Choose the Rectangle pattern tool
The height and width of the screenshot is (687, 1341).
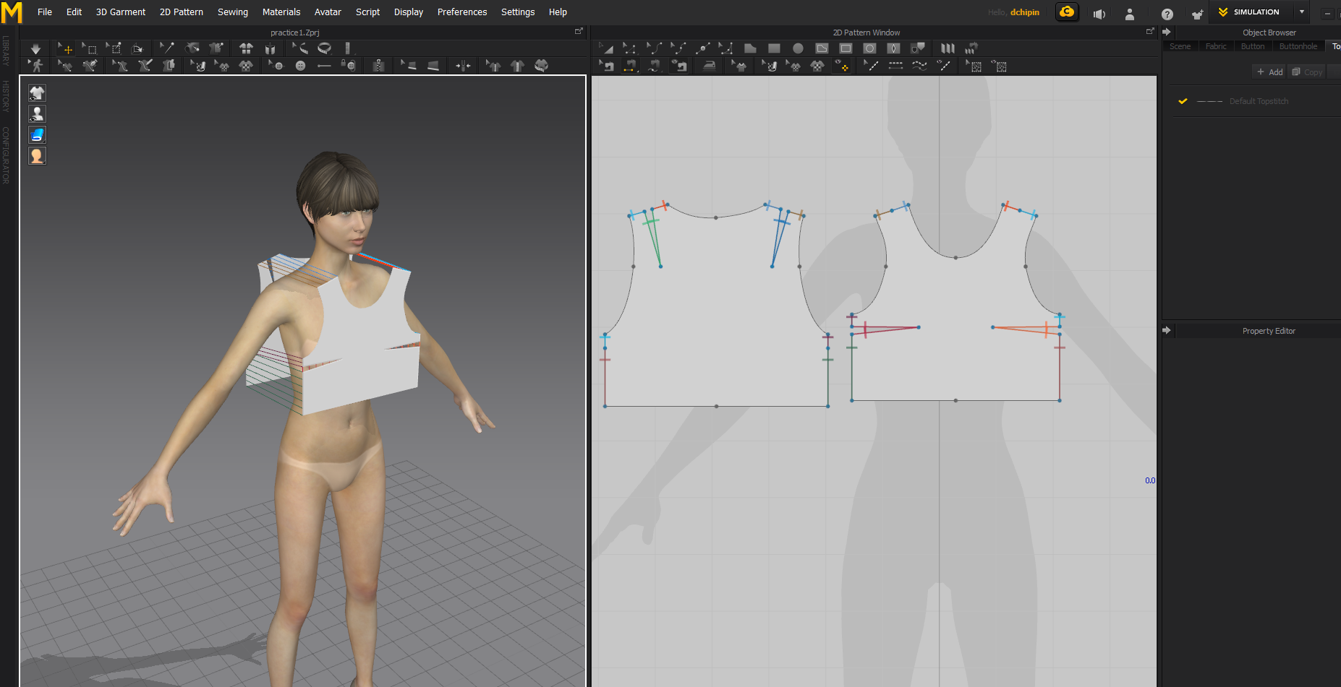tap(774, 48)
